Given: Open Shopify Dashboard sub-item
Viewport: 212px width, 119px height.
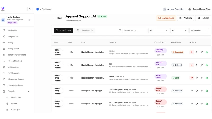Looking at the screenshot, I should tap(16, 97).
